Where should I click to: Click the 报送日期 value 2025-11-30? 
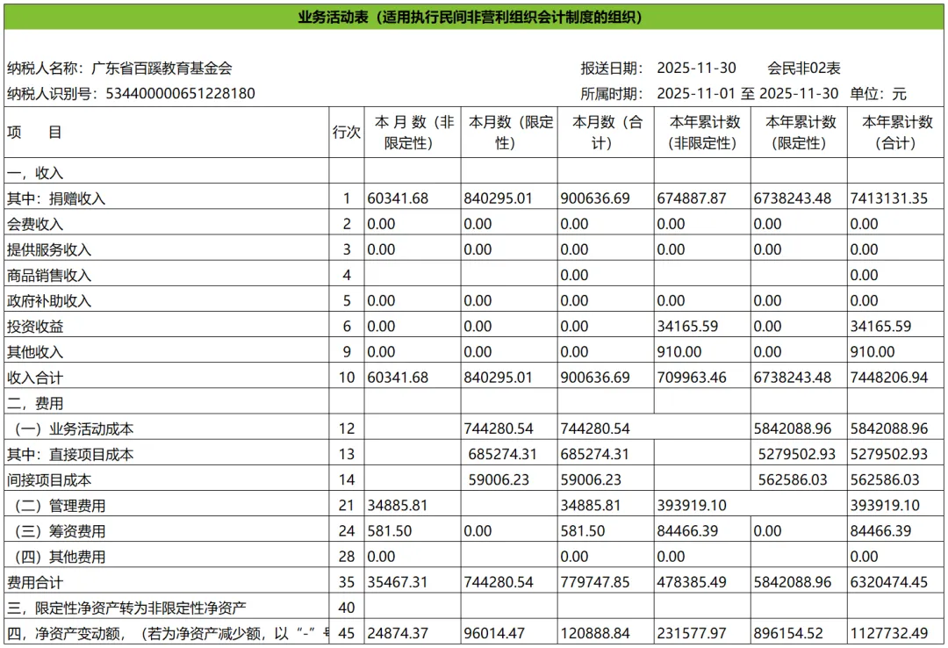pos(696,68)
